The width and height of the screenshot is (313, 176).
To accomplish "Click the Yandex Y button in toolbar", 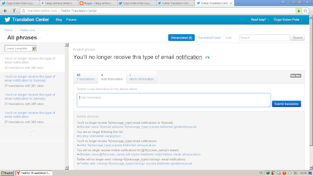I will [x=14, y=11].
